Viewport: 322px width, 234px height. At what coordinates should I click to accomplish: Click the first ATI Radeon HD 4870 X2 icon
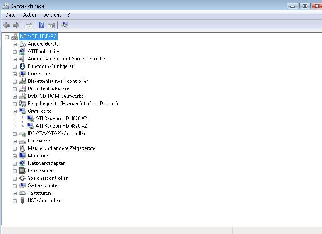tap(30, 118)
